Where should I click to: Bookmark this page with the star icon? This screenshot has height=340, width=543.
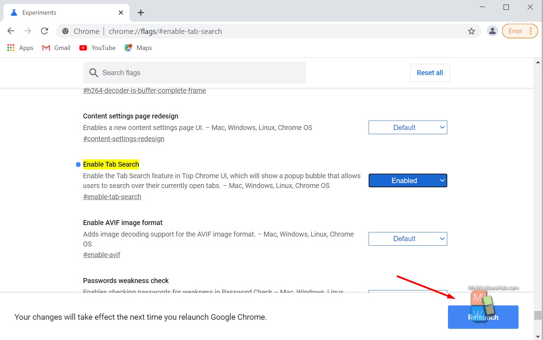(x=471, y=31)
